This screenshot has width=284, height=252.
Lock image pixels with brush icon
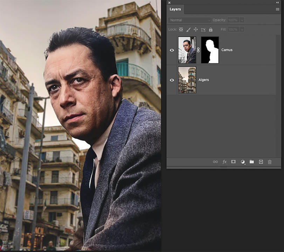188,30
